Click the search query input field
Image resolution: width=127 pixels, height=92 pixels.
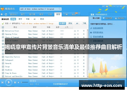tap(38, 9)
